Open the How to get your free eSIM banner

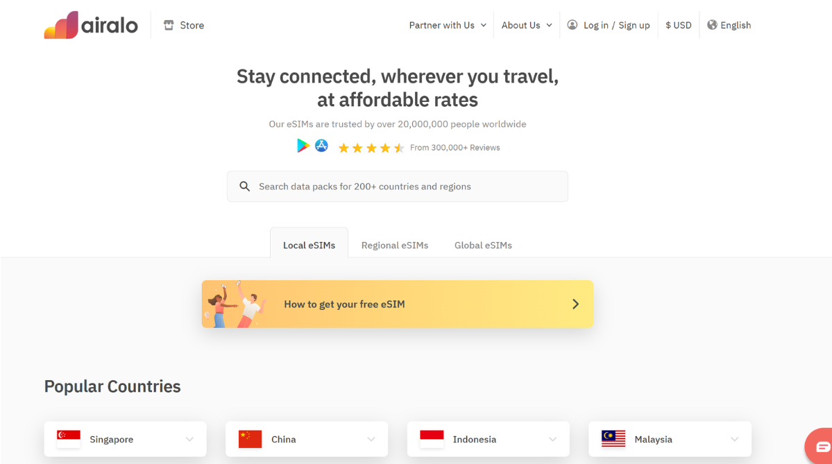[397, 304]
